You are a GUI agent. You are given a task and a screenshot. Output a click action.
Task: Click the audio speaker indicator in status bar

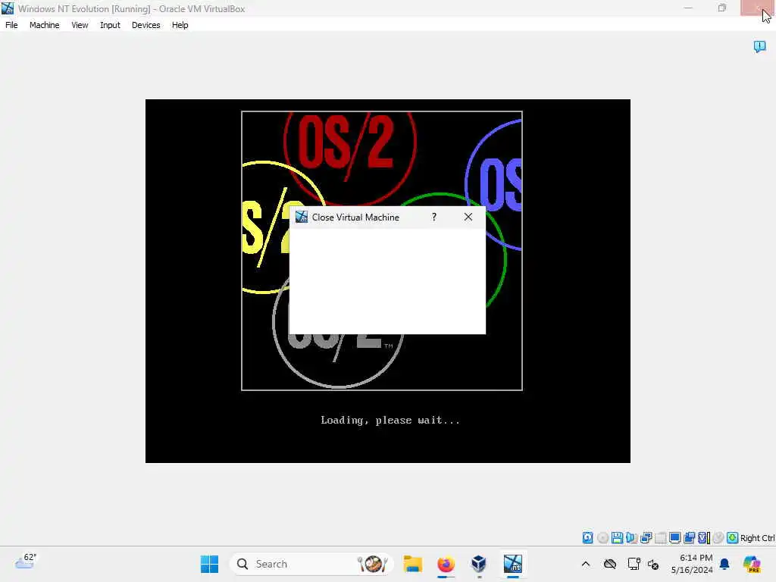pos(631,537)
